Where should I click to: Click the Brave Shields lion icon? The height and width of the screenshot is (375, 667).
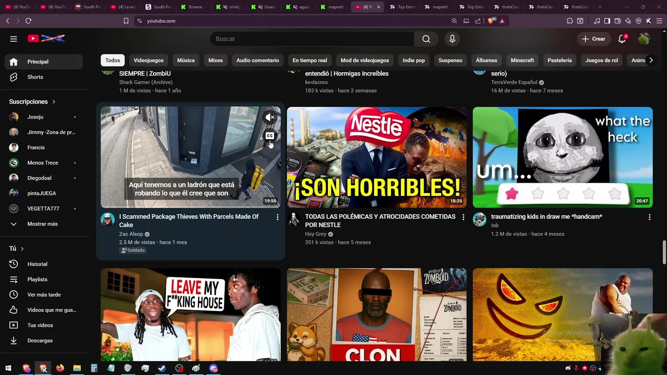(491, 21)
